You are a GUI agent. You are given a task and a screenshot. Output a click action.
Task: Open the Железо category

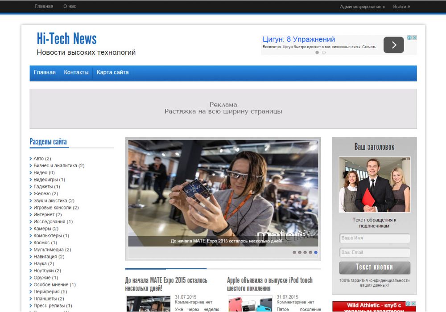point(46,193)
